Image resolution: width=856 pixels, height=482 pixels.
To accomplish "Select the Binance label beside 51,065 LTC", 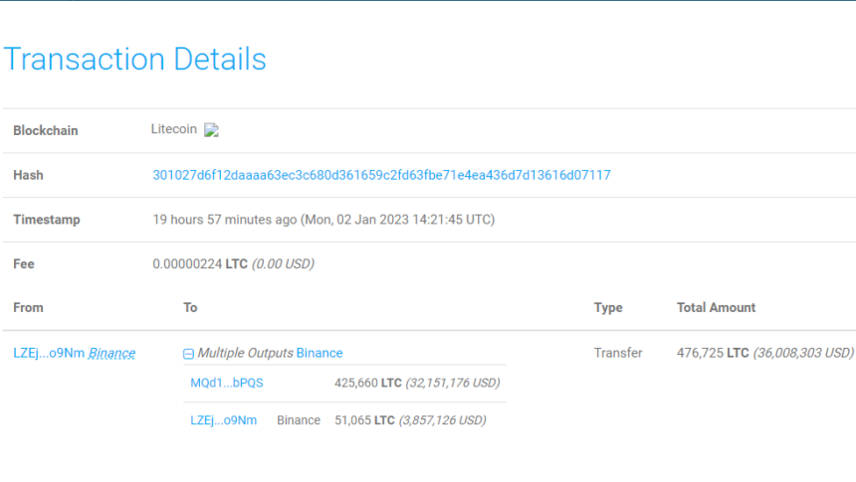I will tap(298, 420).
